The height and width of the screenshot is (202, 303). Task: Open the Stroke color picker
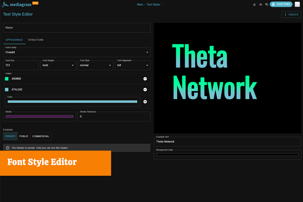39,116
